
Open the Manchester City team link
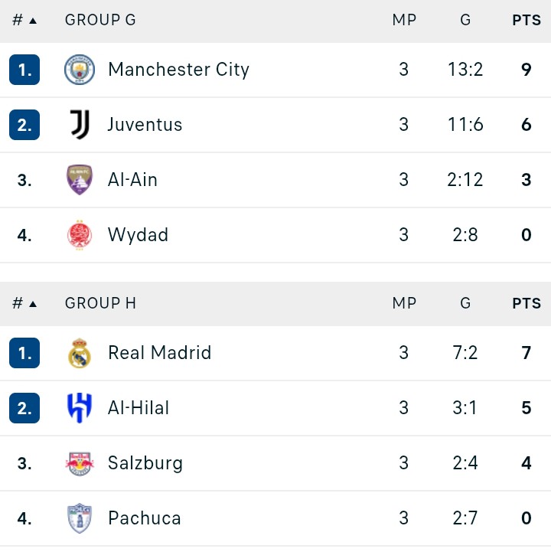coord(179,70)
